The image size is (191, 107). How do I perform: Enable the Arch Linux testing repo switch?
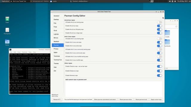[159, 39]
